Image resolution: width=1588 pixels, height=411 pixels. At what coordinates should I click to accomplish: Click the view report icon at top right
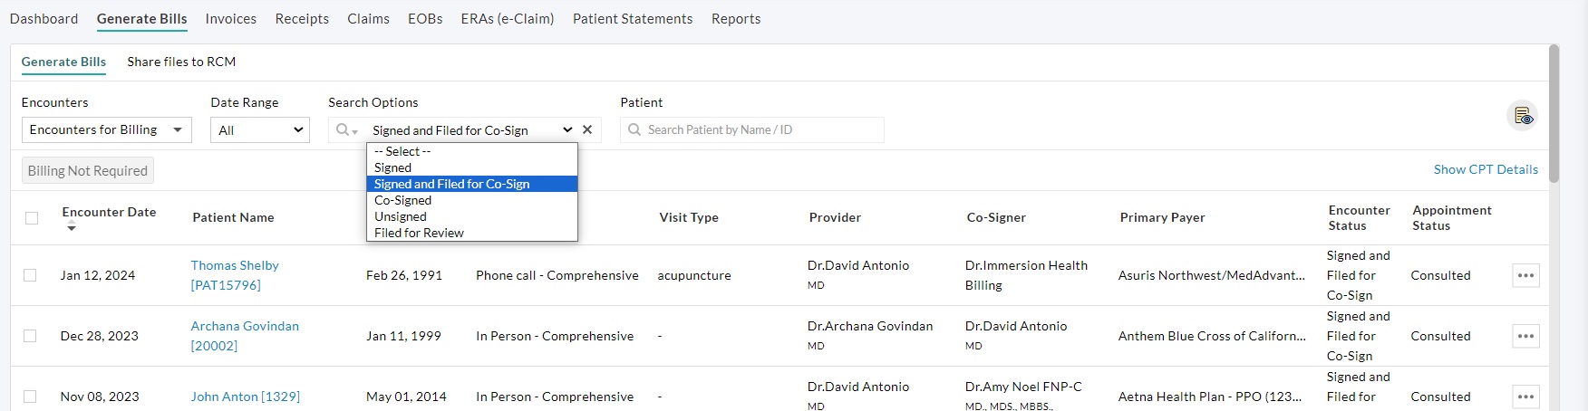coord(1523,116)
